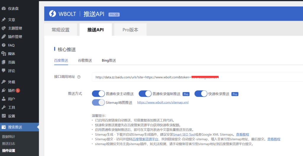Click the WBOLT lightning logo icon
Viewport: 303px width, 156px height.
click(52, 14)
